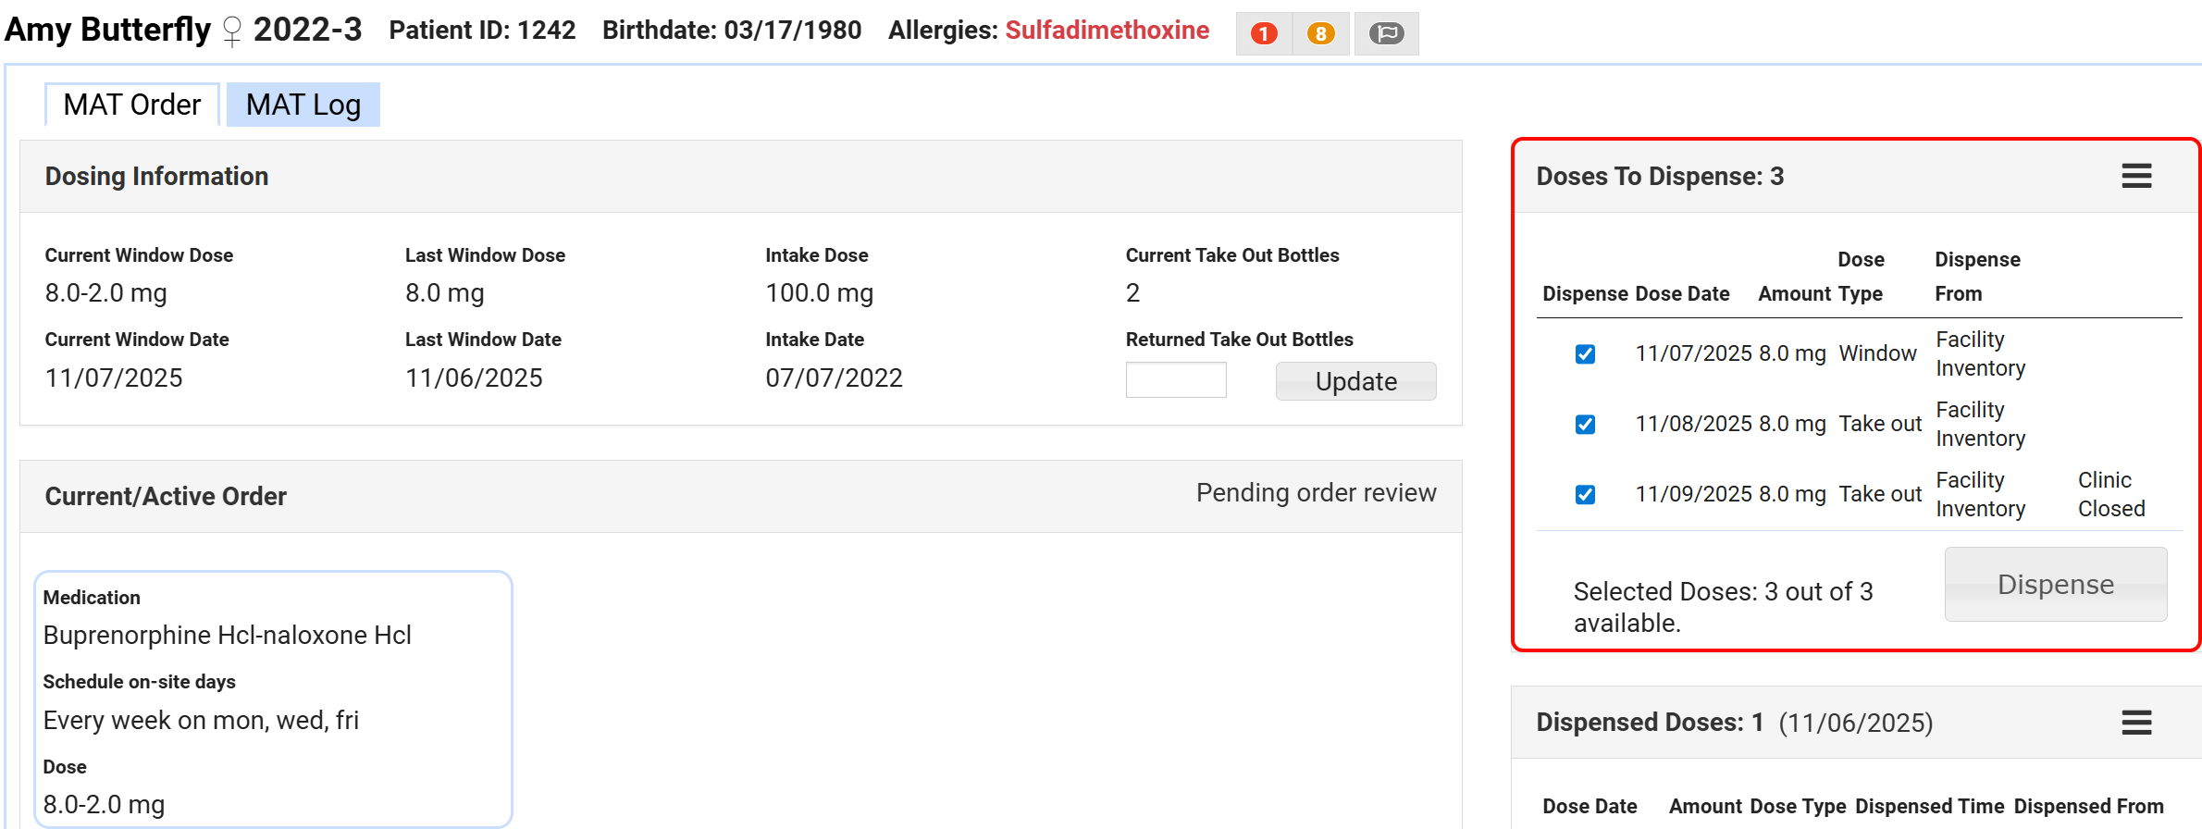Switch to the MAT Order tab
The height and width of the screenshot is (829, 2202).
tap(132, 105)
